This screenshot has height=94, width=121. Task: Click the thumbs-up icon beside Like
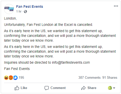pyautogui.click(x=17, y=88)
